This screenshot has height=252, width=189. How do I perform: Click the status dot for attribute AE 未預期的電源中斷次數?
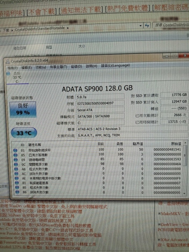(17, 178)
